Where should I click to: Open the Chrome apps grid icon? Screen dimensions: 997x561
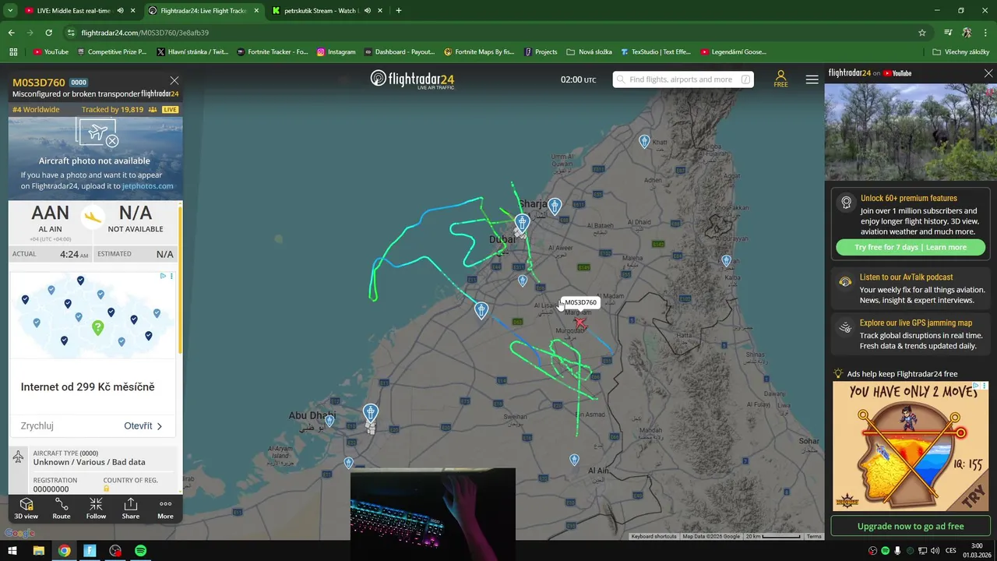pyautogui.click(x=13, y=52)
